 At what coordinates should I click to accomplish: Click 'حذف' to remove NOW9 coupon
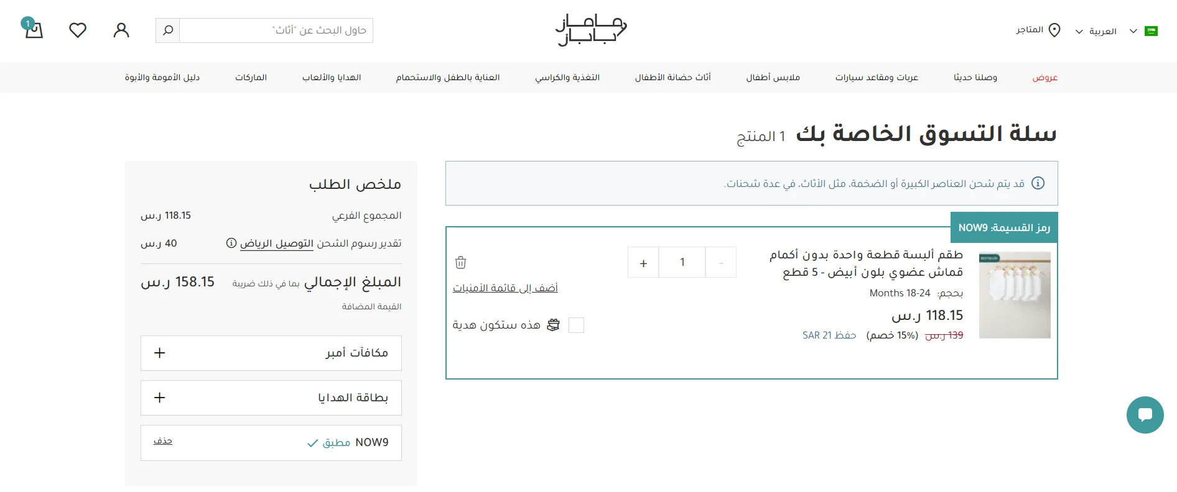163,441
